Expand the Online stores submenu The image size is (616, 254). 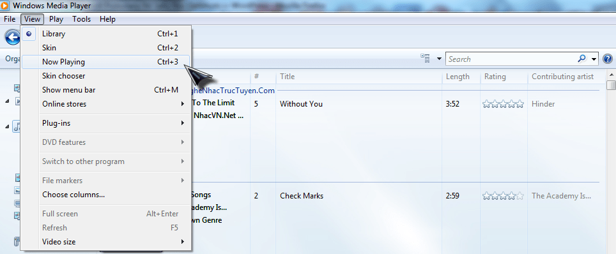[x=183, y=104]
